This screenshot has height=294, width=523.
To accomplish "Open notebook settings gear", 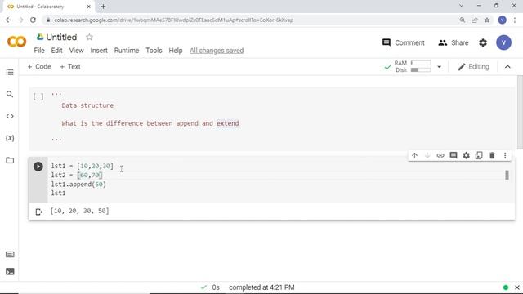I will click(x=483, y=42).
